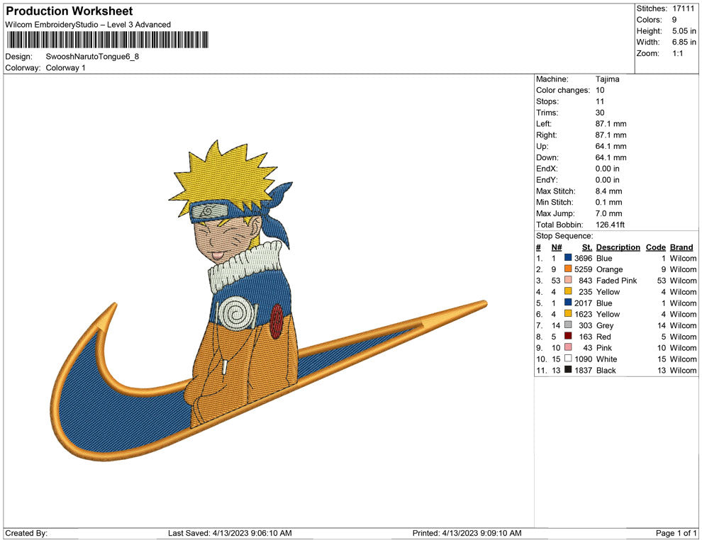
Task: Pick the Faded Pink color swatch
Action: pos(568,280)
